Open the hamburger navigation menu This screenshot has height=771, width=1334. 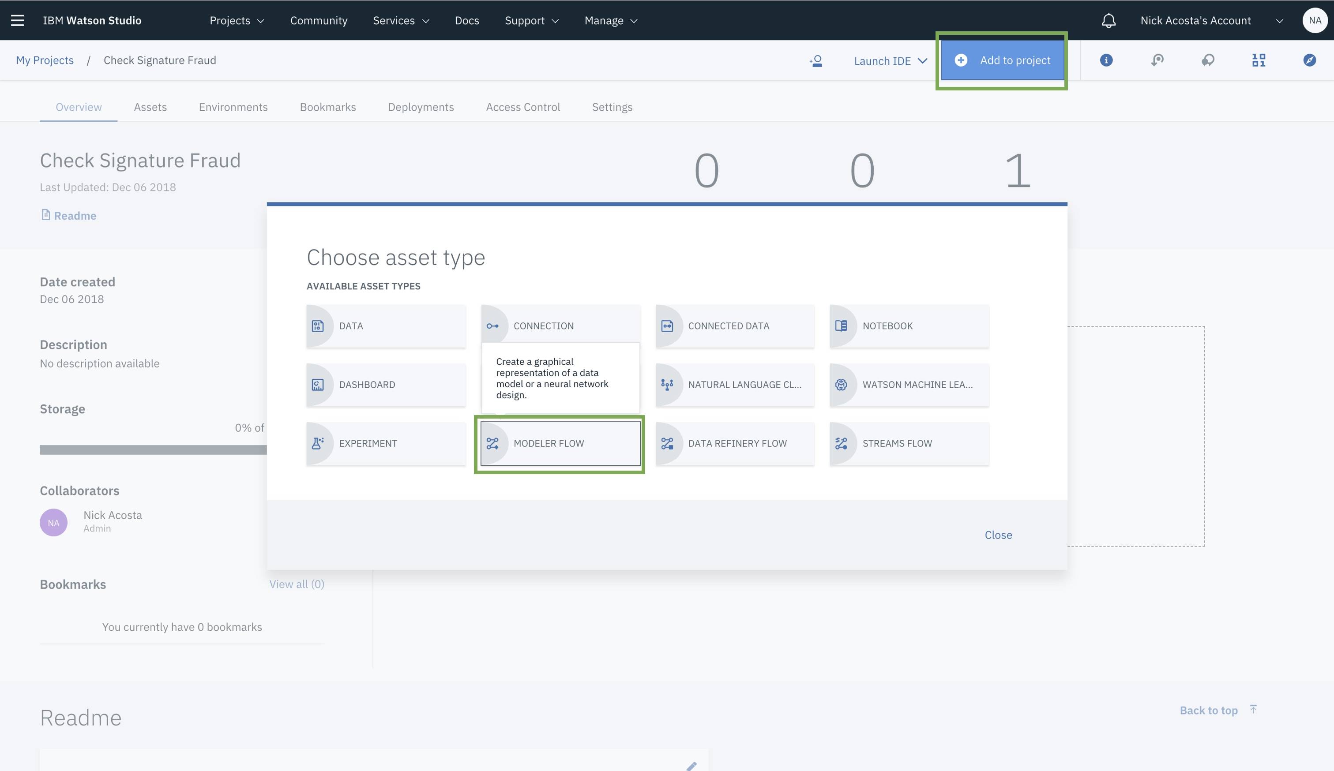click(18, 20)
